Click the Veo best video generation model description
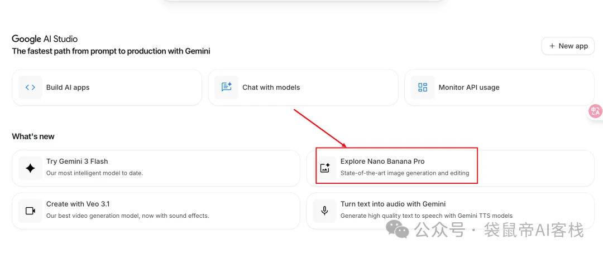This screenshot has height=254, width=603. coord(127,216)
